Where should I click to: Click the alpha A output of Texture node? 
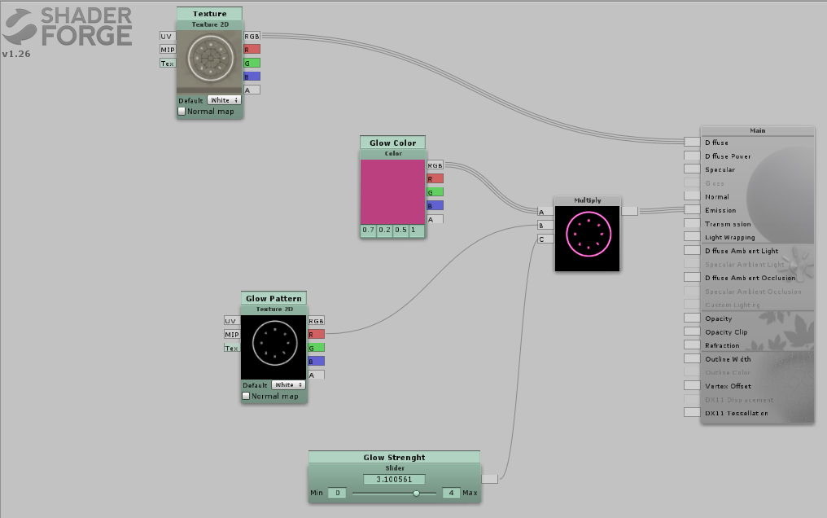point(252,90)
